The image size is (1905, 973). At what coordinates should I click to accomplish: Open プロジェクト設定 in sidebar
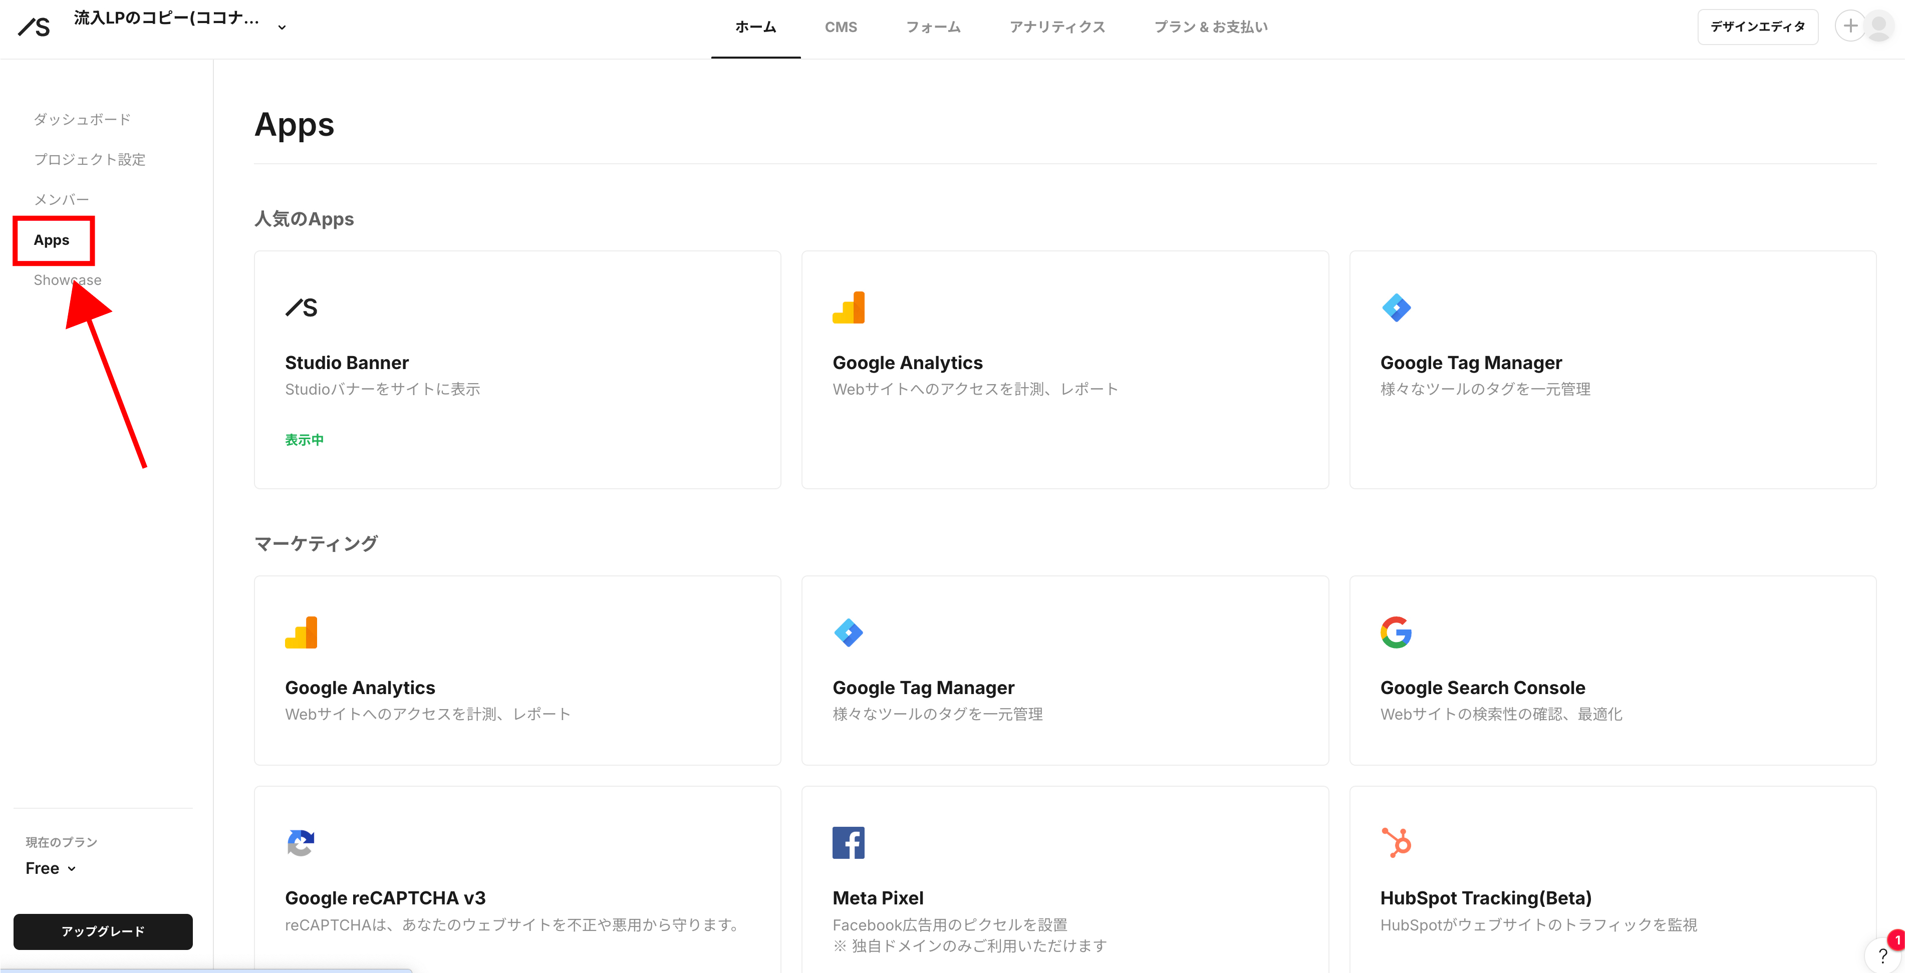pyautogui.click(x=90, y=159)
